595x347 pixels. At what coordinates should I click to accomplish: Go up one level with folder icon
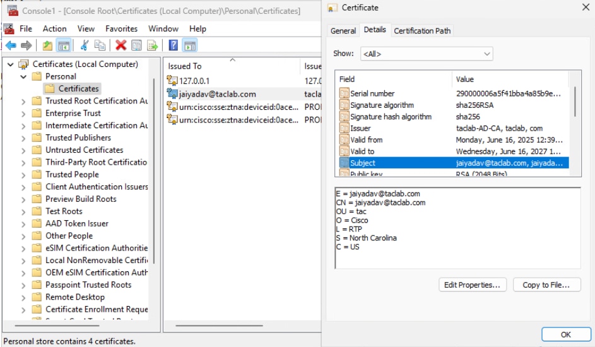[47, 45]
